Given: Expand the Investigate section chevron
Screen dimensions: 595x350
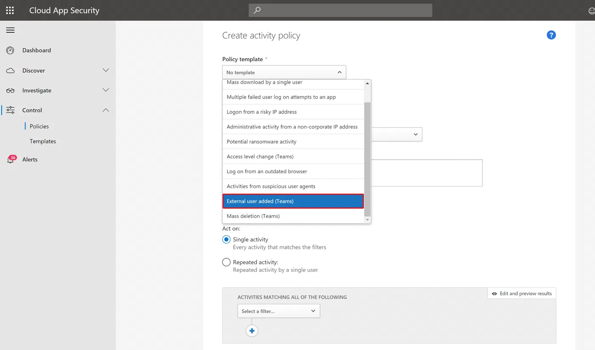Looking at the screenshot, I should click(x=106, y=90).
